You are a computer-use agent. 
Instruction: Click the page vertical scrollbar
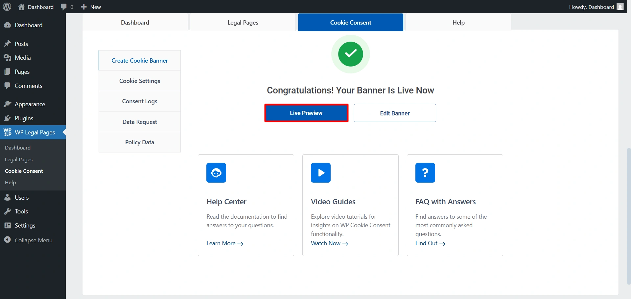[x=628, y=213]
